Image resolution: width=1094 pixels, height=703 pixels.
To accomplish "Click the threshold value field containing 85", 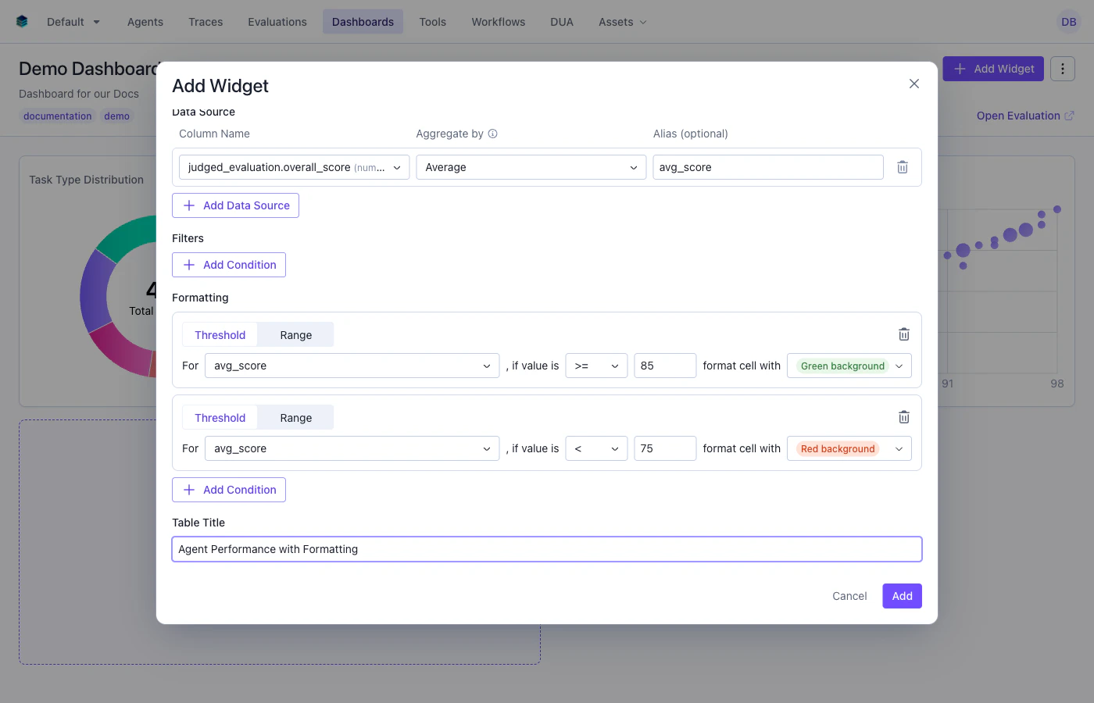I will (665, 366).
